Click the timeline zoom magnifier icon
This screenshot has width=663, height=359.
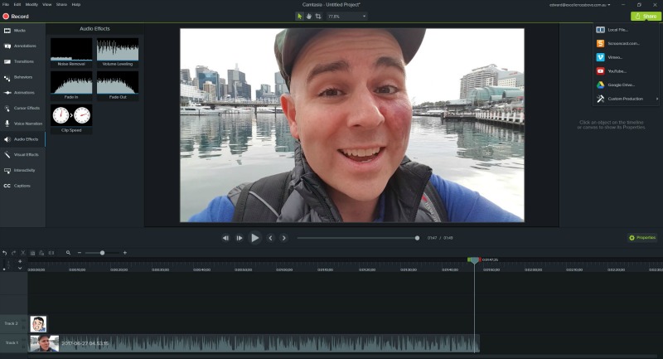(x=68, y=253)
